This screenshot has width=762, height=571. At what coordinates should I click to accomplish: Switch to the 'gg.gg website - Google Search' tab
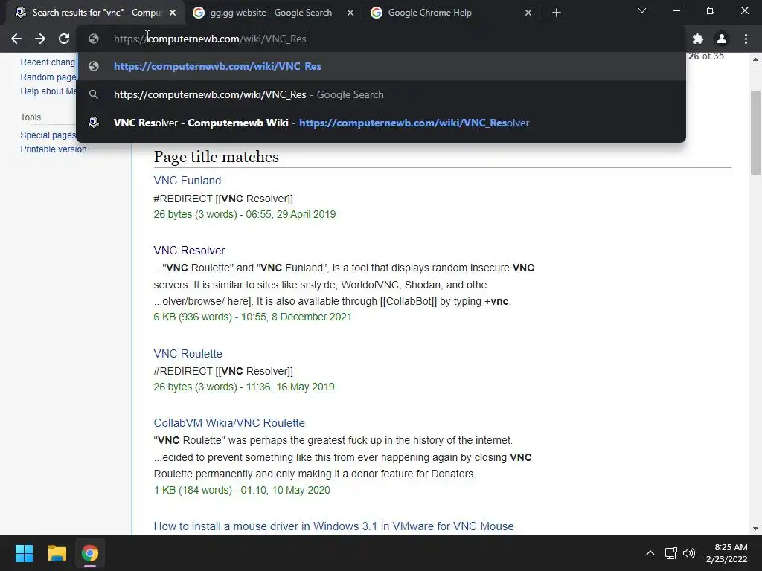[x=271, y=13]
